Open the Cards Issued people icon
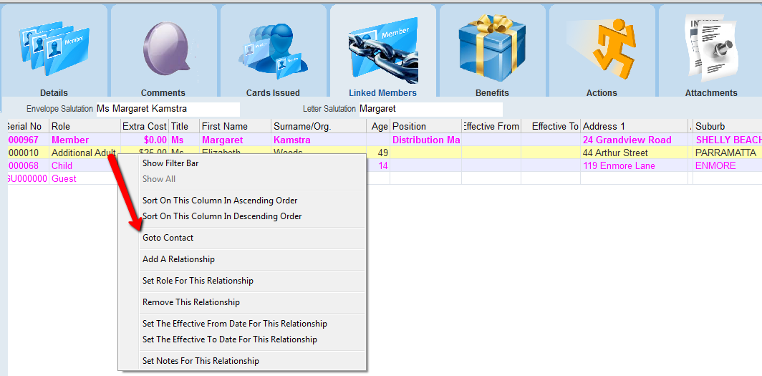The height and width of the screenshot is (376, 762). point(273,50)
